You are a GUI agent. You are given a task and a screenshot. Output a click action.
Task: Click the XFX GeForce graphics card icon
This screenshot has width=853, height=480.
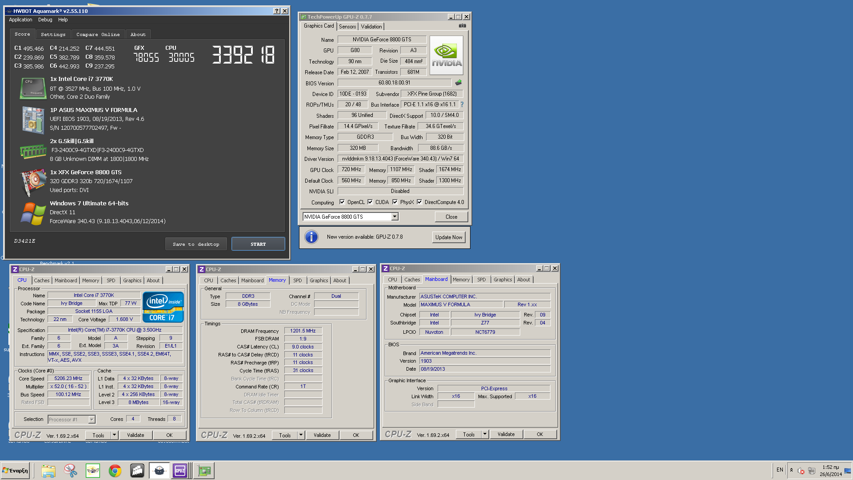pos(33,182)
